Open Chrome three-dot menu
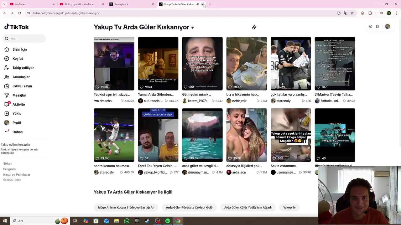Viewport: 401px width, 225px height. point(397,13)
